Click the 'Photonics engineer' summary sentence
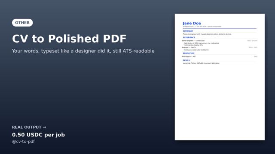 click(x=207, y=34)
